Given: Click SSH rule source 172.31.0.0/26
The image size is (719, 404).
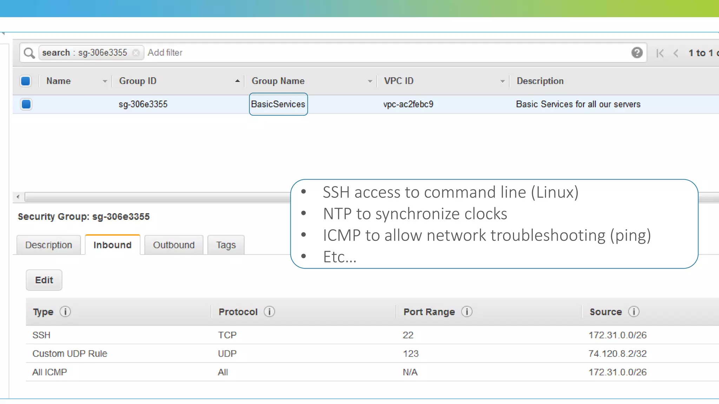Looking at the screenshot, I should coord(618,335).
